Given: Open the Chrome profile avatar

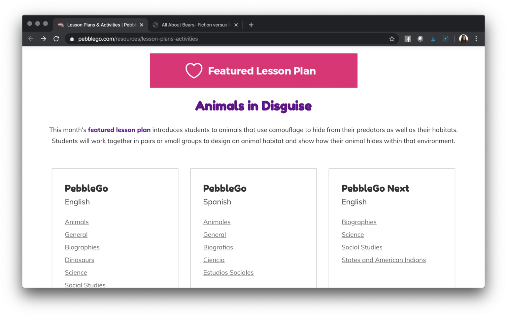Looking at the screenshot, I should pos(463,39).
